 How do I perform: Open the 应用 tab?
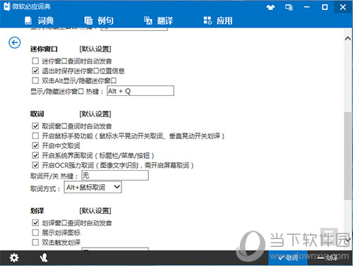pyautogui.click(x=218, y=20)
